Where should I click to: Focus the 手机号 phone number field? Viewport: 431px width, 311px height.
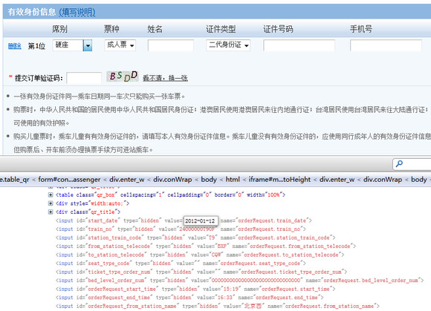point(386,45)
